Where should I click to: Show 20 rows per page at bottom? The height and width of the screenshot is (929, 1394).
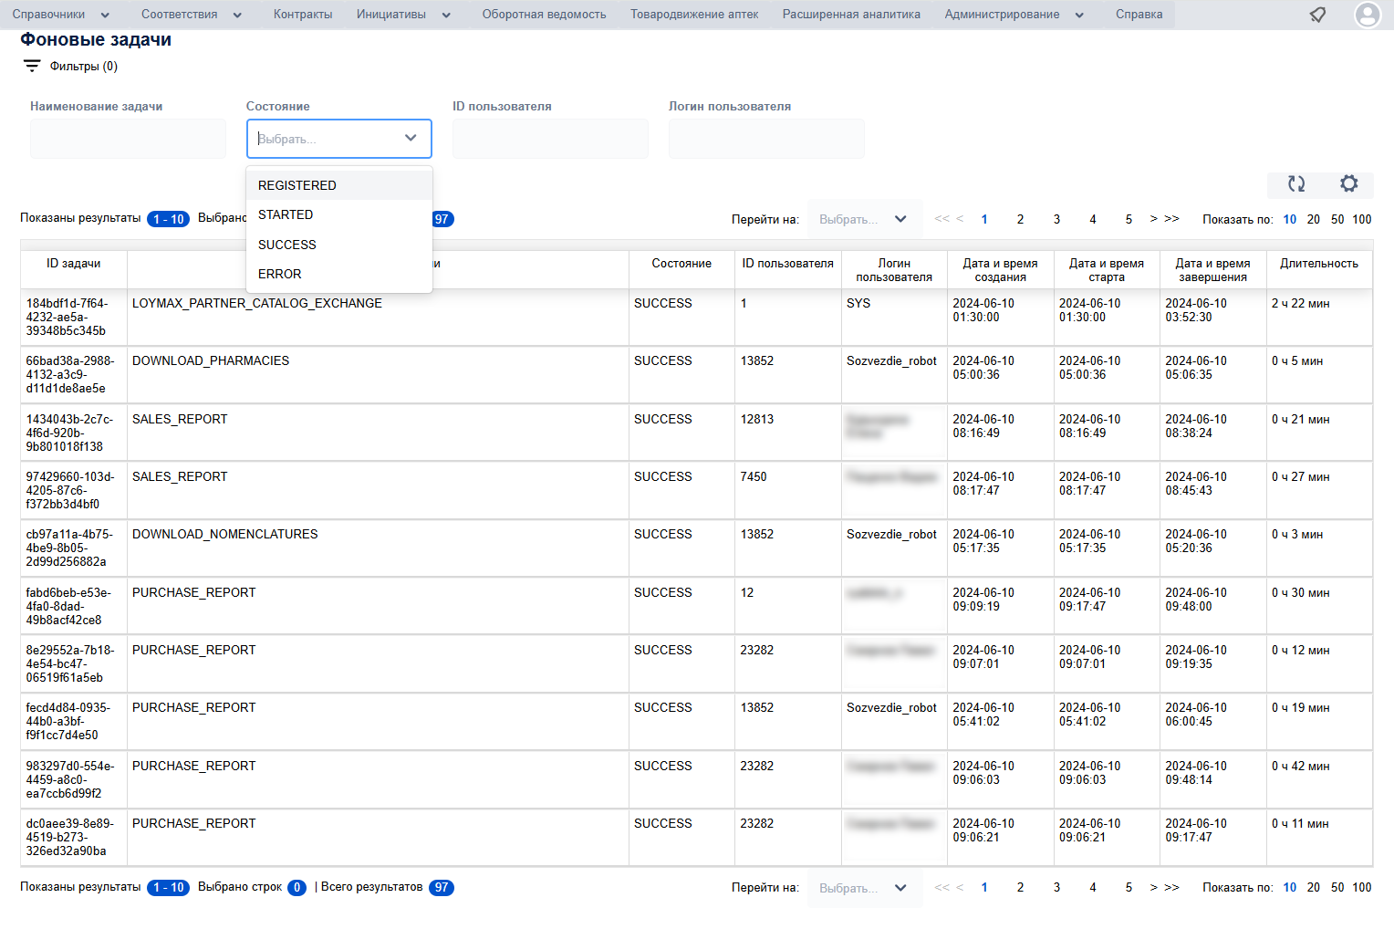[1313, 887]
